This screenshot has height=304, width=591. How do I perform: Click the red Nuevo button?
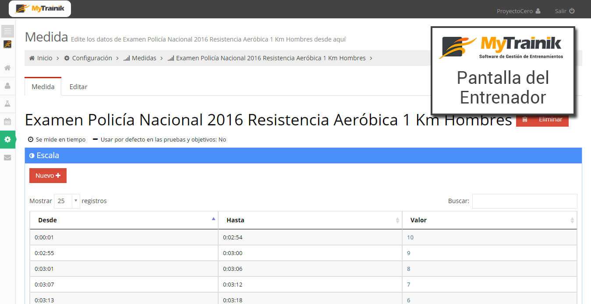(48, 176)
